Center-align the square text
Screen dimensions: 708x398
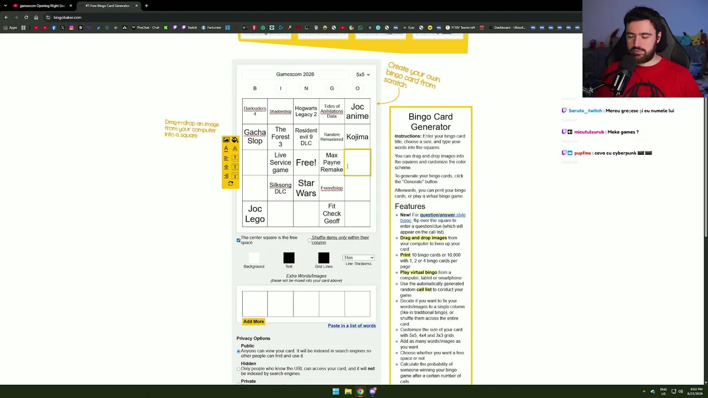click(226, 167)
